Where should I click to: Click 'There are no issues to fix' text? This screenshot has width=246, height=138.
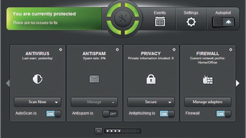point(35,23)
